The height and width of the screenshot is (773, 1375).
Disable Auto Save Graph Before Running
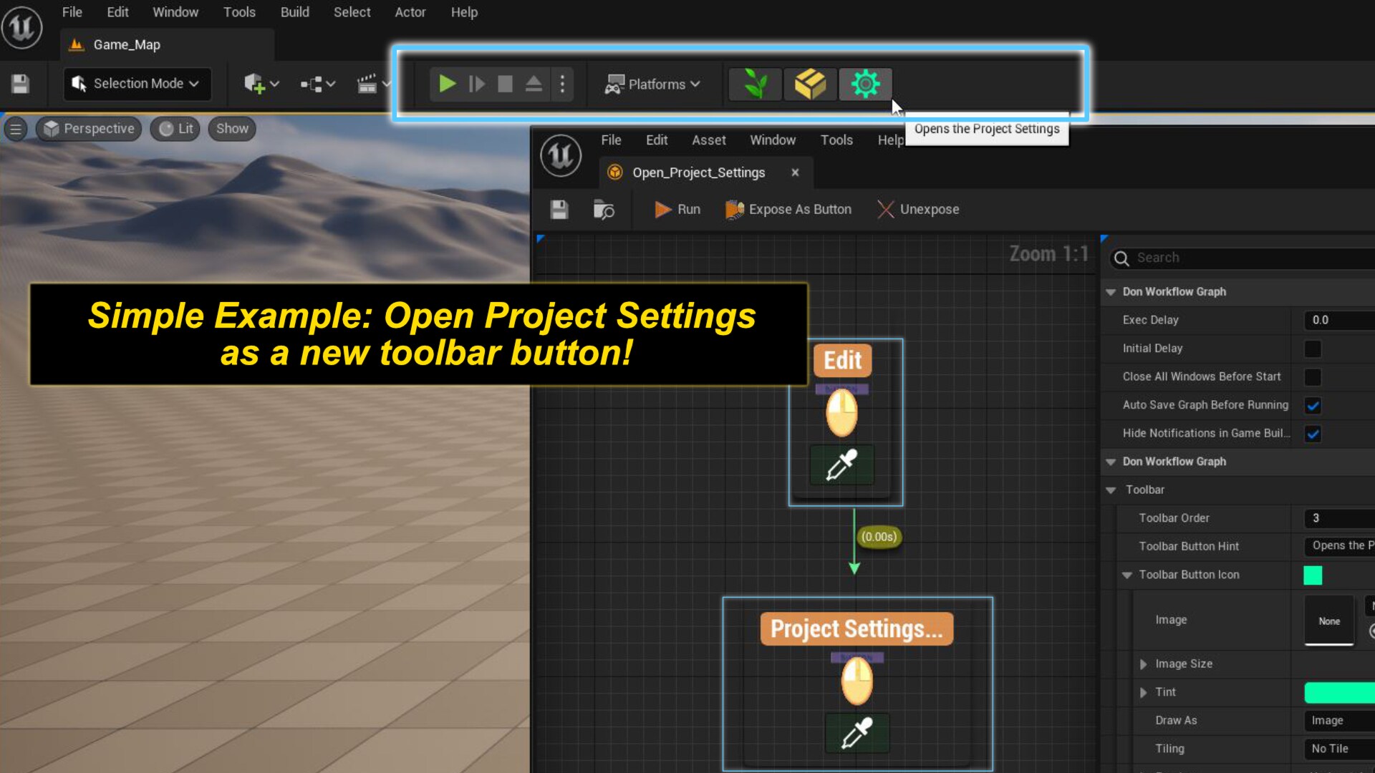pos(1313,405)
